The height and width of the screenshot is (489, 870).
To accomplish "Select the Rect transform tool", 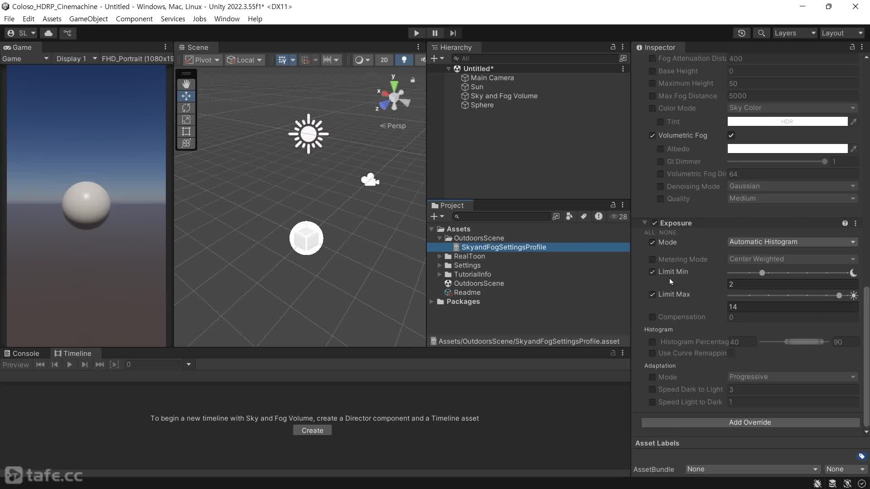I will pos(186,131).
